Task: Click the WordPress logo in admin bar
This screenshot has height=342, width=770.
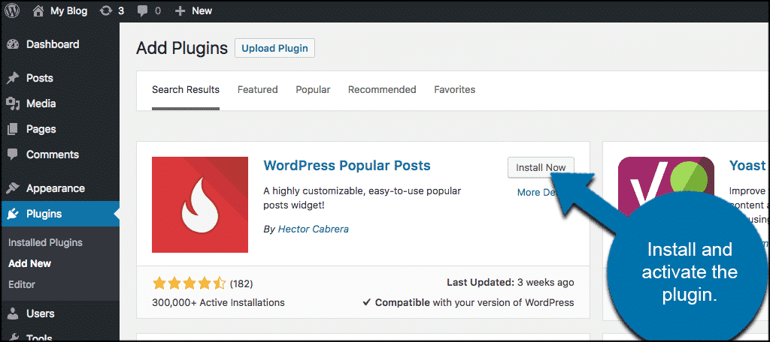Action: [12, 10]
